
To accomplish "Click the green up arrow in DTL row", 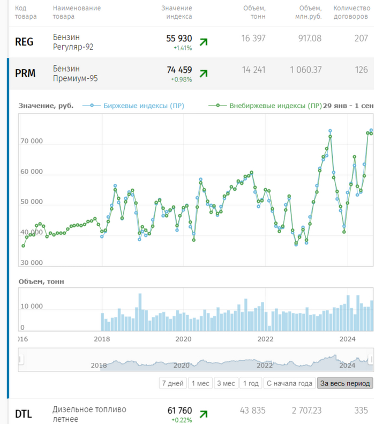I will coord(204,414).
